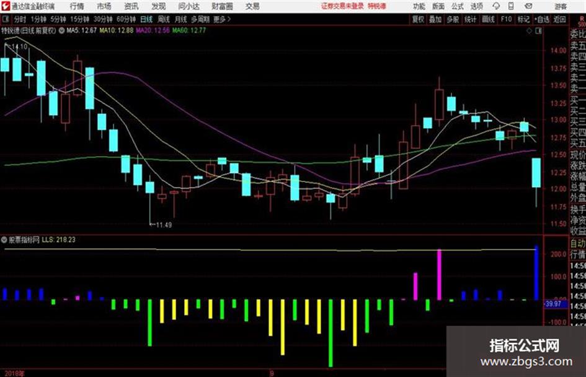Image resolution: width=586 pixels, height=377 pixels.
Task: Switch to 月线 monthly chart tab
Action: click(181, 19)
